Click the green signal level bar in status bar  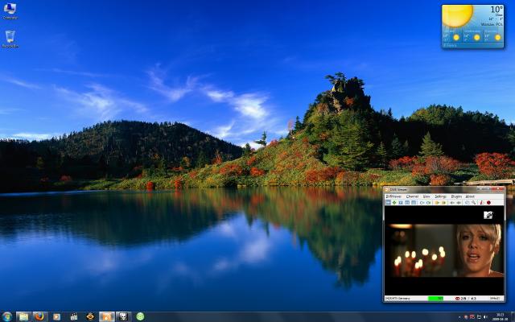[x=435, y=299]
